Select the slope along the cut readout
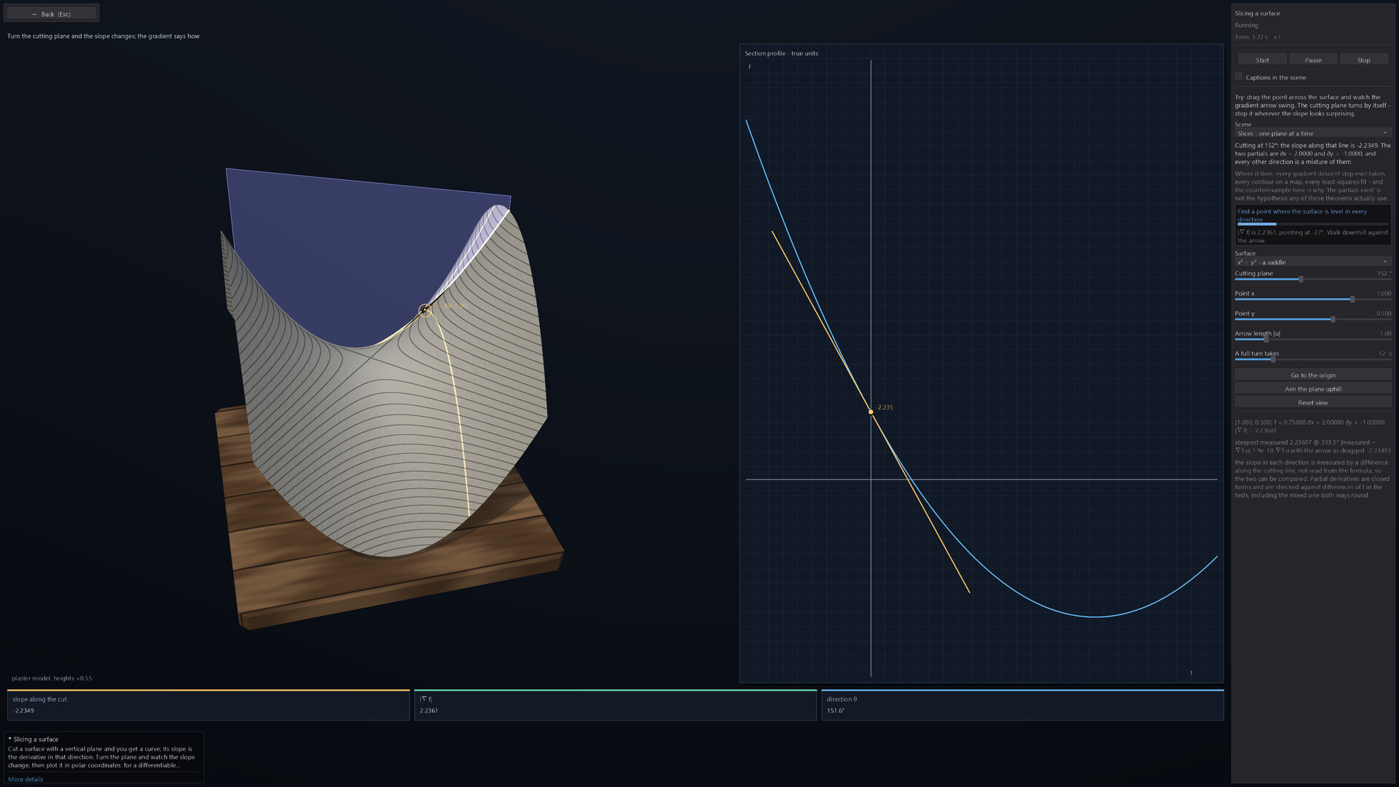The image size is (1399, 787). [208, 705]
